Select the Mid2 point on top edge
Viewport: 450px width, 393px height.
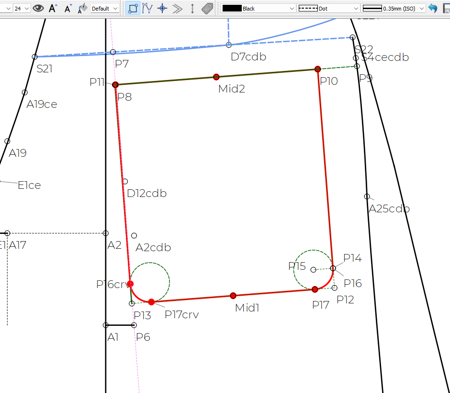pos(216,77)
